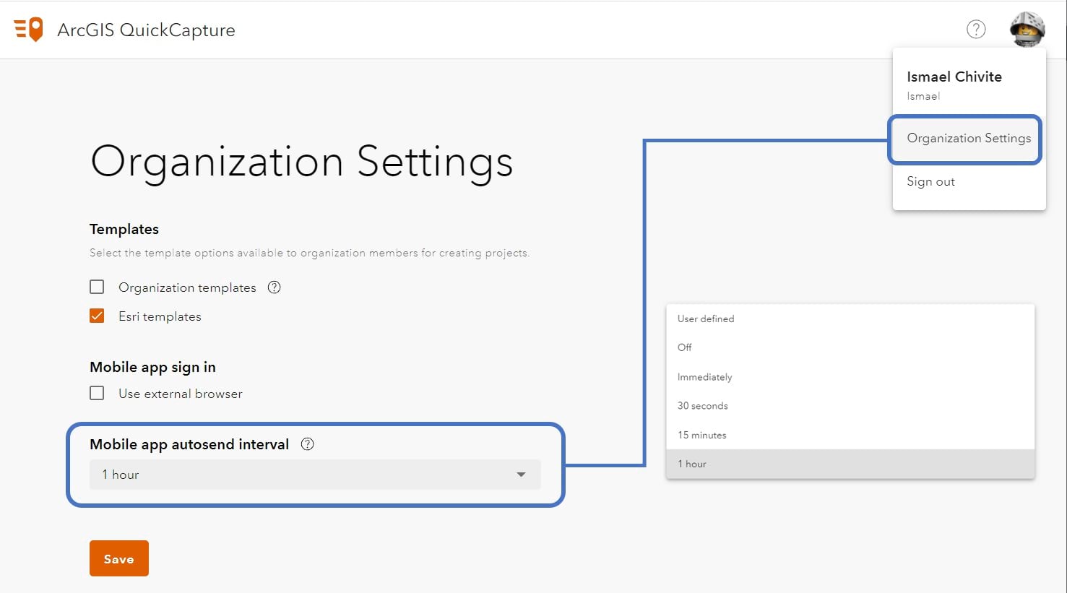Choose the 15 minutes interval option

tap(701, 434)
